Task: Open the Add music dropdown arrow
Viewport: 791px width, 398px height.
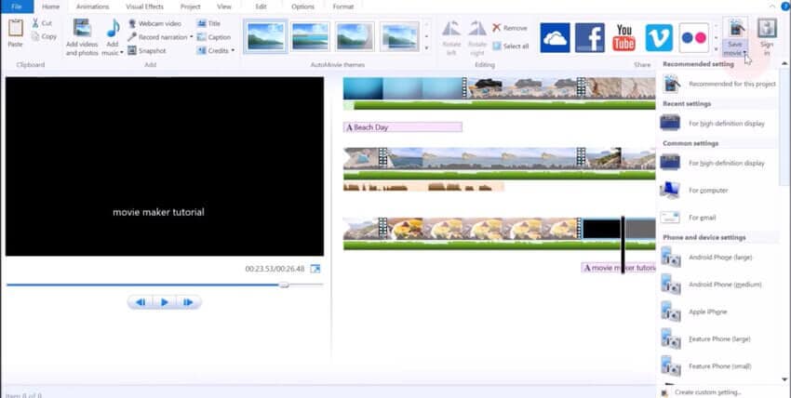Action: 122,52
